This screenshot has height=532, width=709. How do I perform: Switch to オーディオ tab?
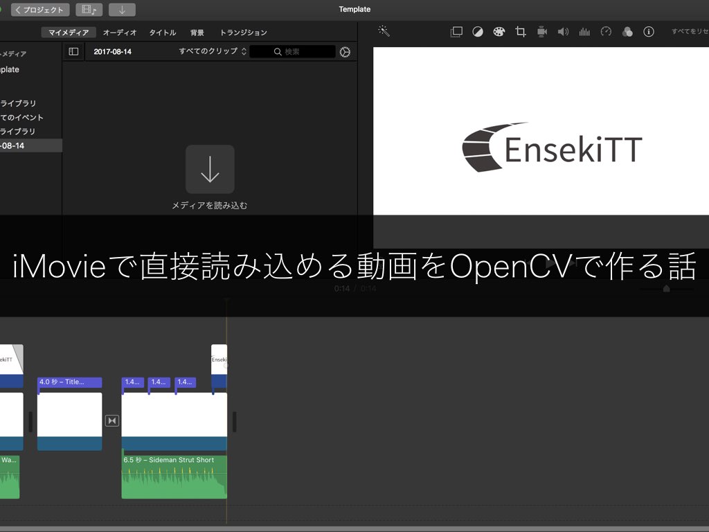[x=119, y=33]
